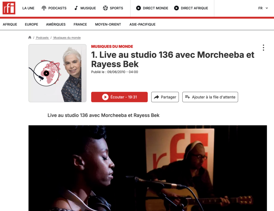Image resolution: width=274 pixels, height=211 pixels.
Task: Click the podcast cover thumbnail
Action: point(58,73)
